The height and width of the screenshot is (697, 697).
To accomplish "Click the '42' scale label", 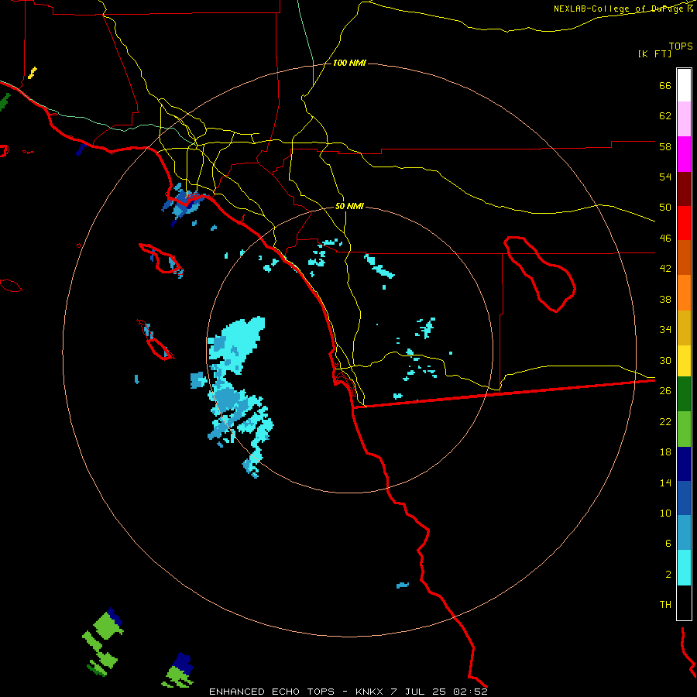I will click(665, 269).
